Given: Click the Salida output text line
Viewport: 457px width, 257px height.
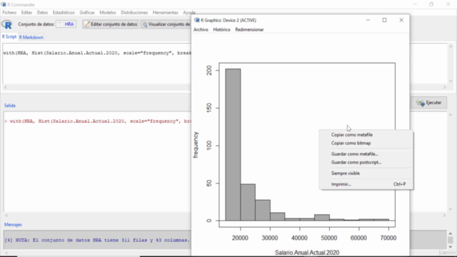Looking at the screenshot, I should point(97,121).
